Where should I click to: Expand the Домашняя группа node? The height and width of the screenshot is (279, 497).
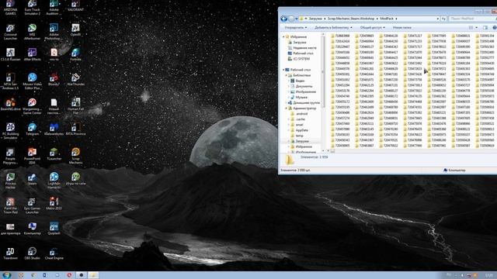click(x=287, y=103)
